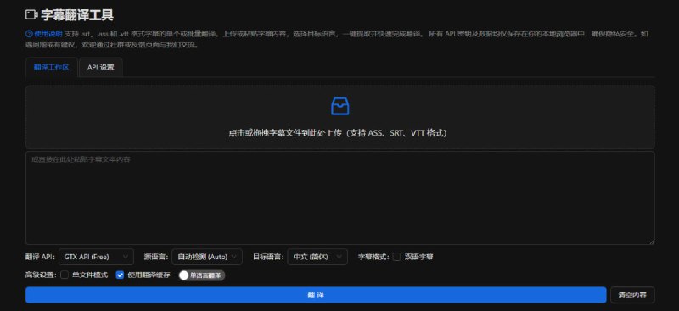The image size is (679, 311).
Task: Click the video icon beside 字幕翻译工具 title
Action: pos(31,15)
